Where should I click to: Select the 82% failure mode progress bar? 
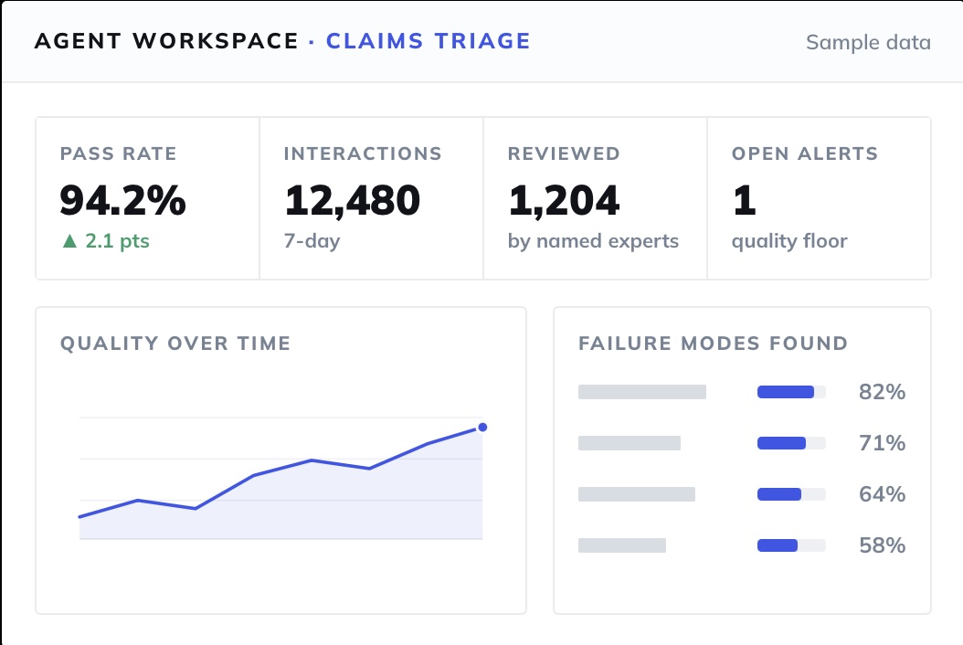(791, 392)
